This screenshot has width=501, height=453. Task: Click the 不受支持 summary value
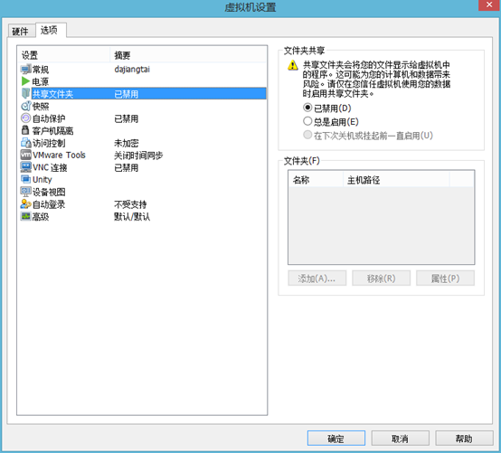(130, 204)
